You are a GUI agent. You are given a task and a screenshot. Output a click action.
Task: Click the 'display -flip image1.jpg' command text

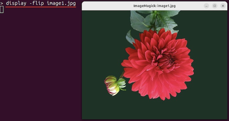41,3
